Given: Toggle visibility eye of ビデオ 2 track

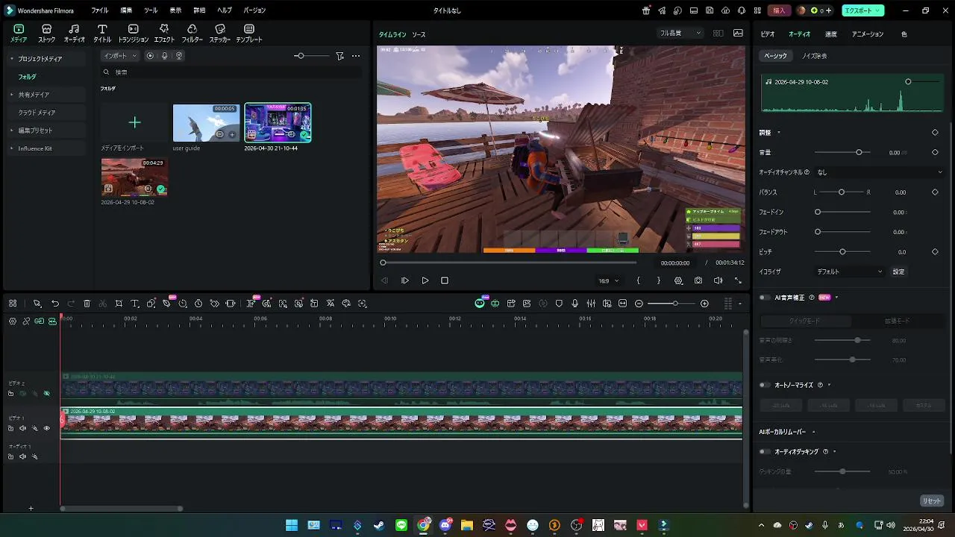Looking at the screenshot, I should (46, 393).
